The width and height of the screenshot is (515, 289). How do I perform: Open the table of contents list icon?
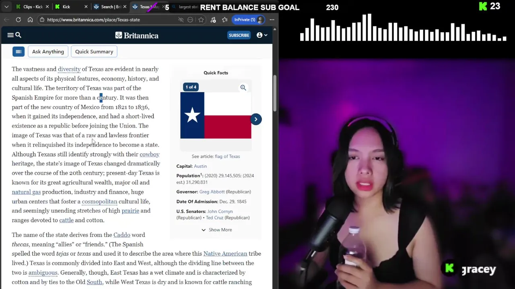click(x=19, y=51)
